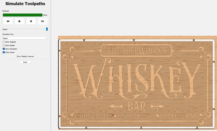Screen dimensions: 217x131
Task: Skip to end of simulation
Action: [x=42, y=21]
